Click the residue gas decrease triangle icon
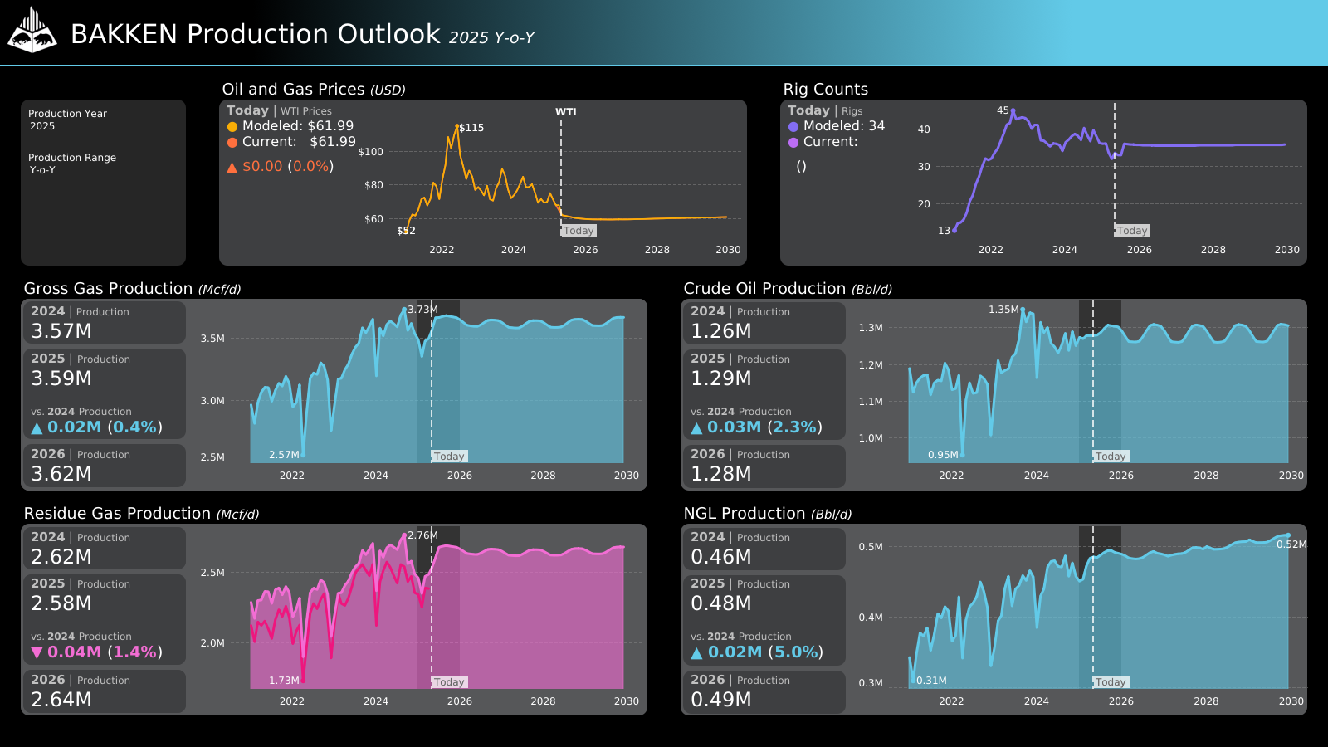 click(37, 652)
